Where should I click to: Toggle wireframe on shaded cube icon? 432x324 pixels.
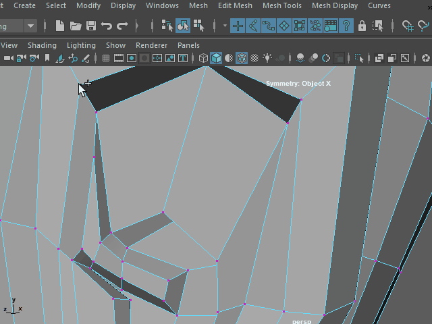coord(241,58)
